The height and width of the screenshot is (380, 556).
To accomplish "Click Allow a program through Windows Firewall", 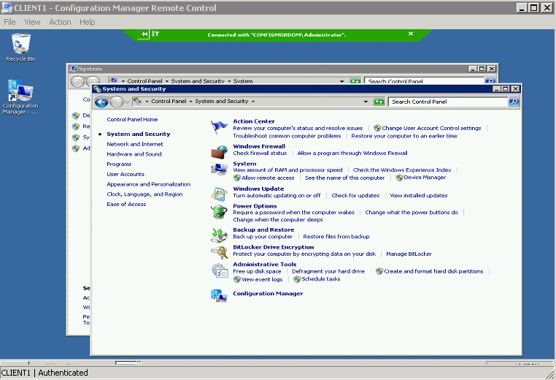I will [352, 153].
